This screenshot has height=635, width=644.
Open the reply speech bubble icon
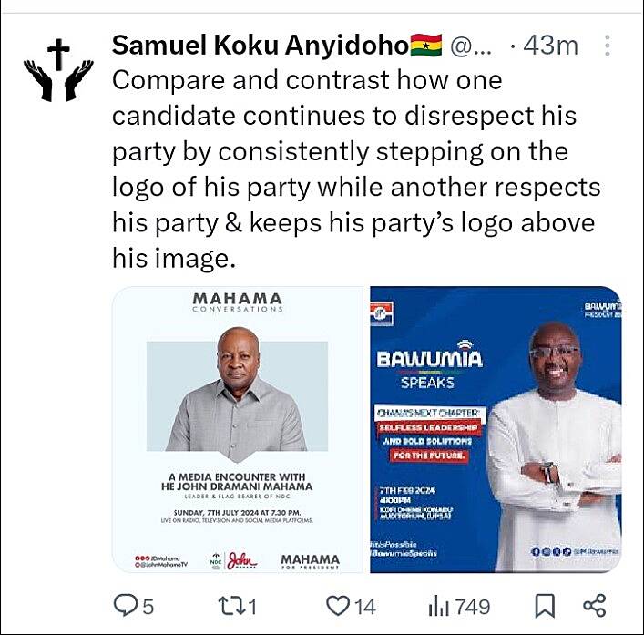click(124, 606)
